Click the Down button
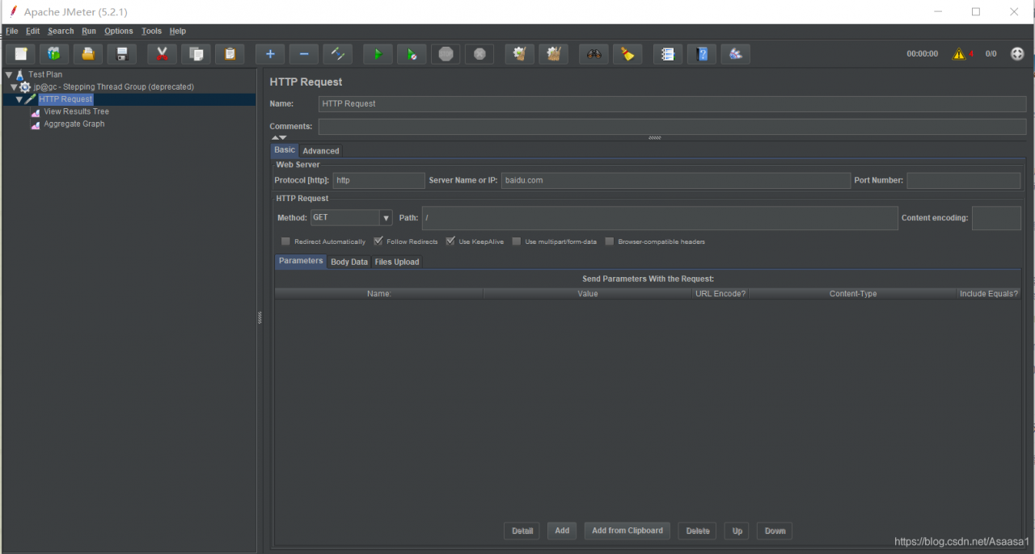 pos(775,531)
